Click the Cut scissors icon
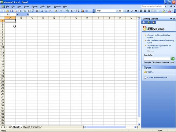The height and width of the screenshot is (132, 176). pyautogui.click(x=42, y=11)
